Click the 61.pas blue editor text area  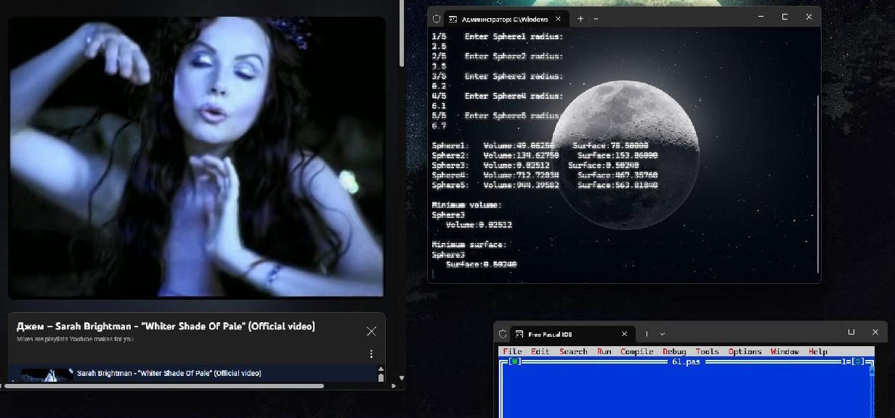point(686,391)
